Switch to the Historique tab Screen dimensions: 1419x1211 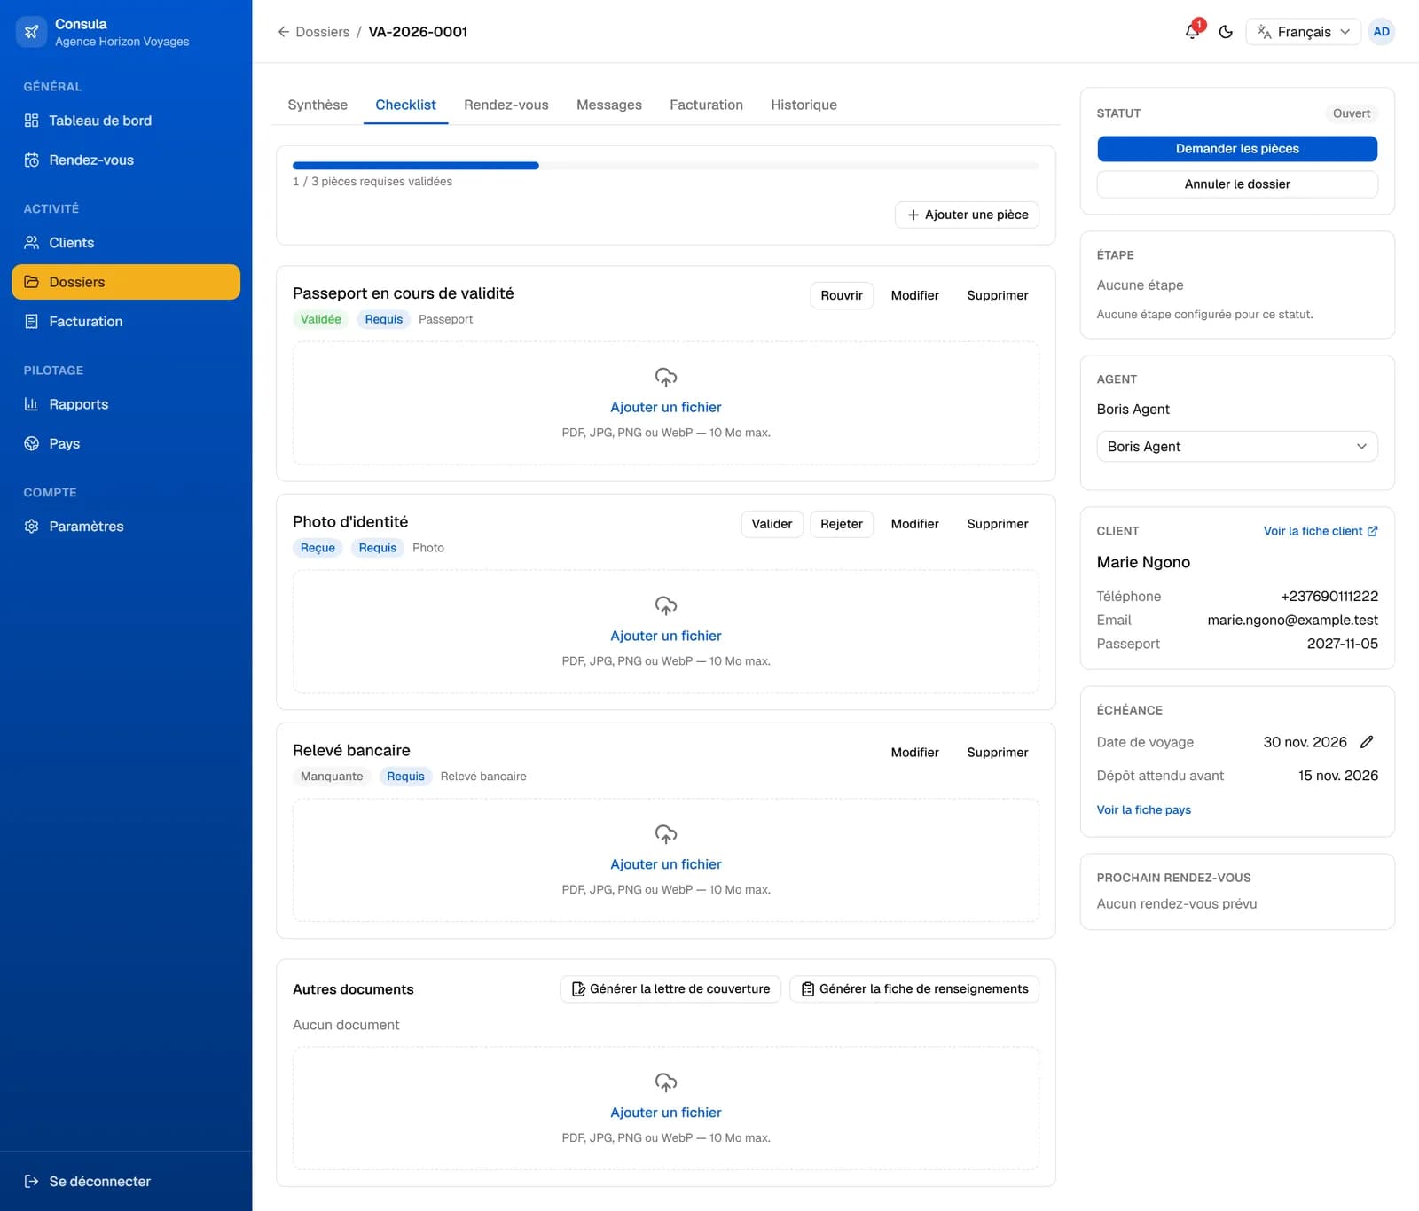pos(804,105)
